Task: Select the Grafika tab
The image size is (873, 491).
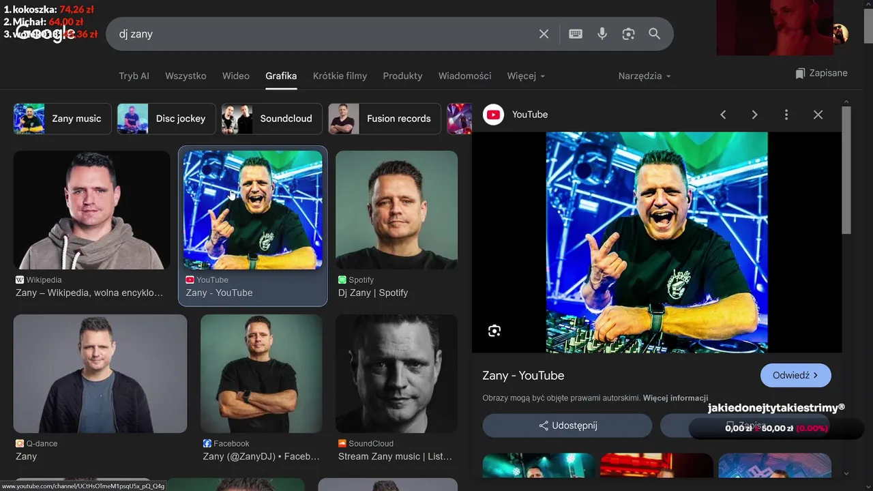Action: [x=281, y=76]
